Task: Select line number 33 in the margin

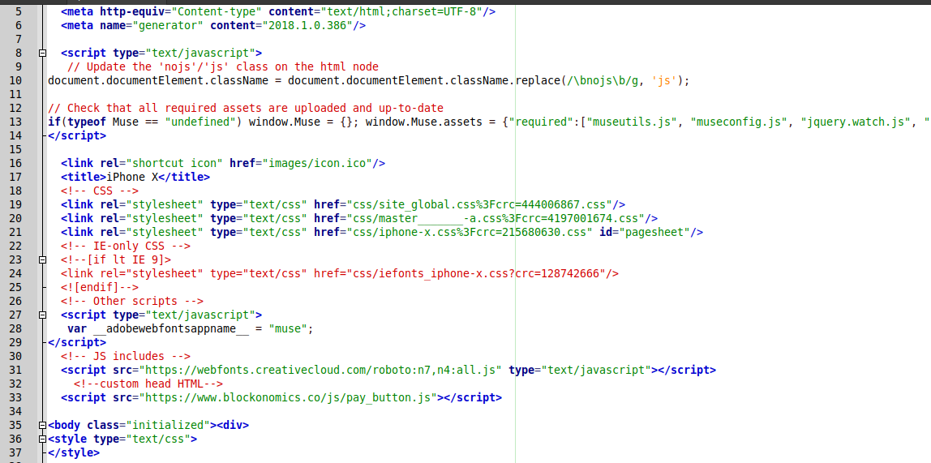Action: point(16,397)
